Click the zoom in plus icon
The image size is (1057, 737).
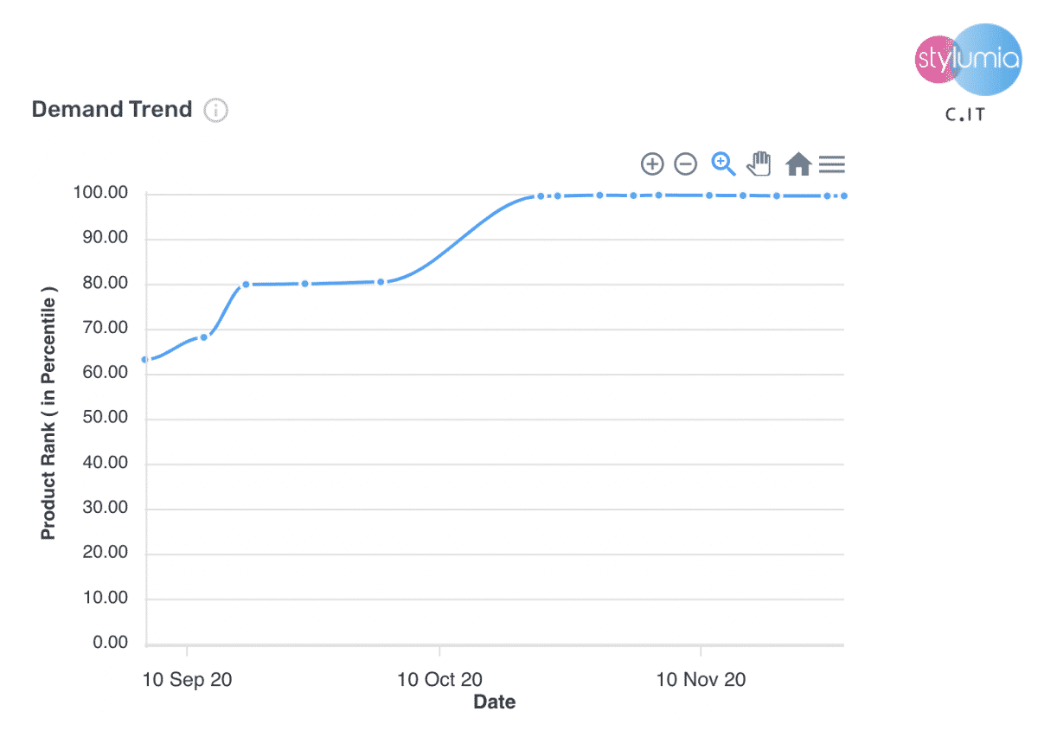point(651,163)
